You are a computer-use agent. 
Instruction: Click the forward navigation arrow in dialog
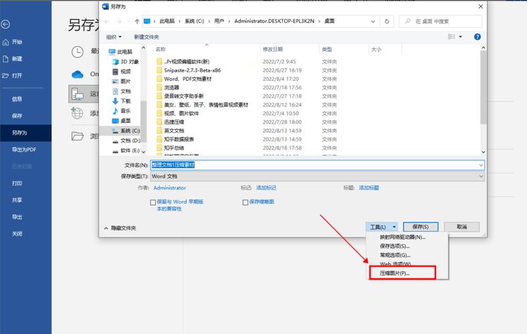tap(118, 21)
